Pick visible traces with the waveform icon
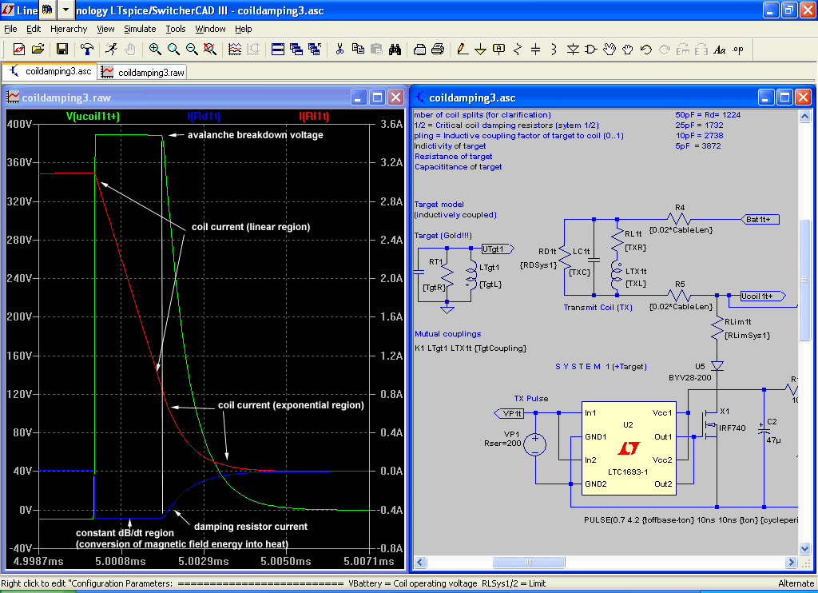The image size is (818, 593). (x=235, y=49)
